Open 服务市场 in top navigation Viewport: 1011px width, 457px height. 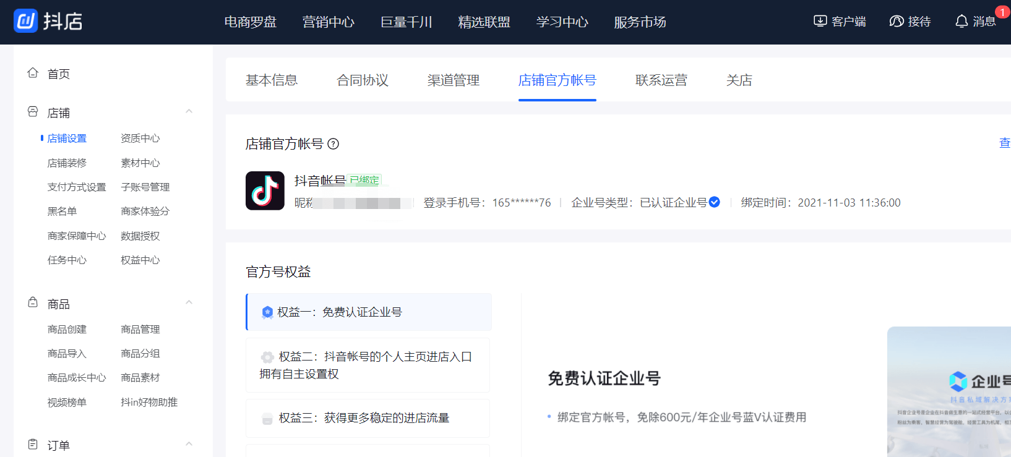(640, 22)
